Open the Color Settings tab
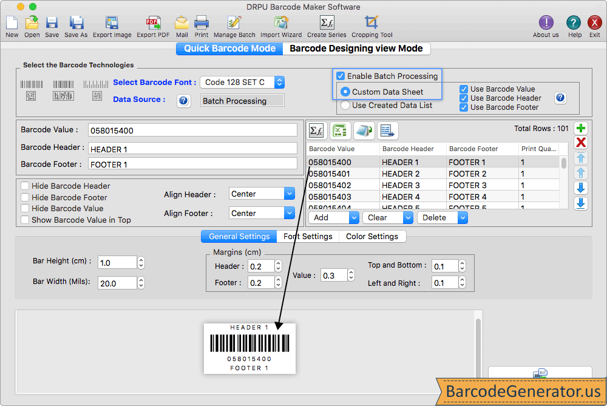607x406 pixels. (372, 236)
